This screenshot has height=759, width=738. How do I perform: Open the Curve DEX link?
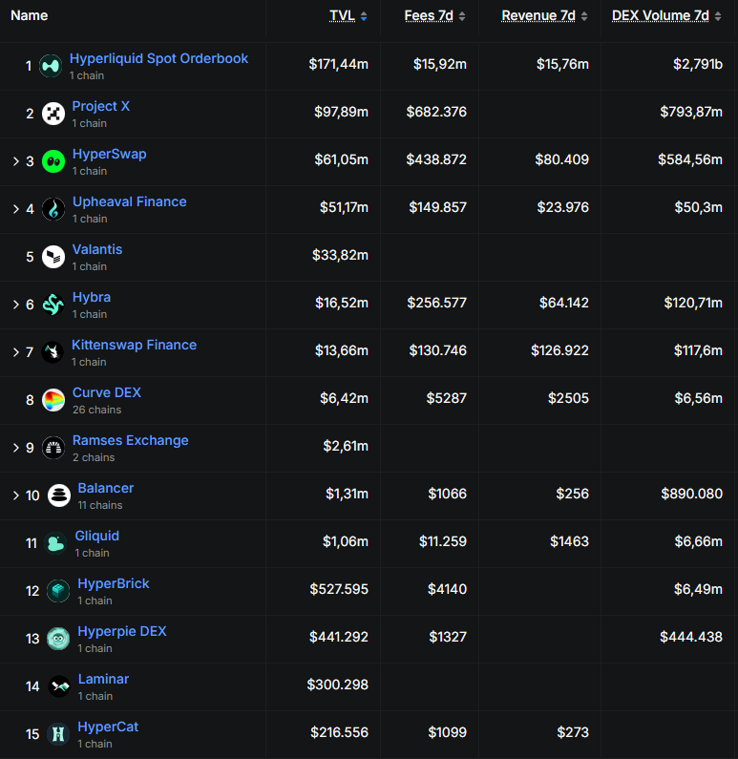(107, 392)
